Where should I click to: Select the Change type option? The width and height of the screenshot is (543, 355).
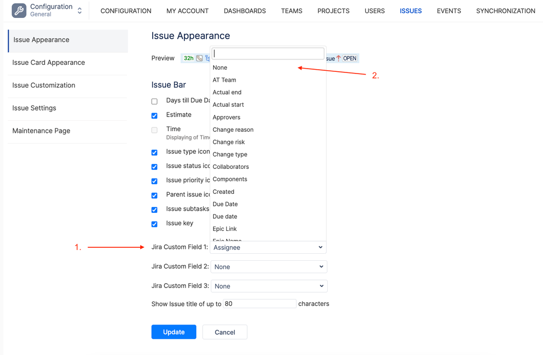(x=268, y=155)
